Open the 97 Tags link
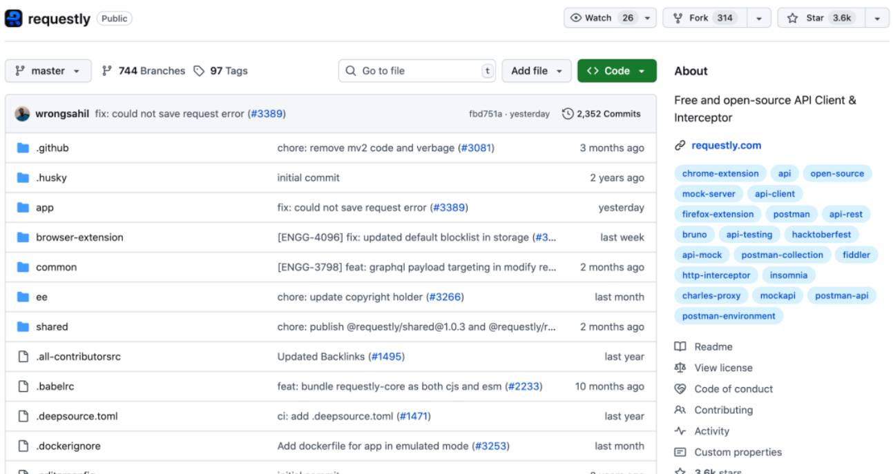 [220, 71]
